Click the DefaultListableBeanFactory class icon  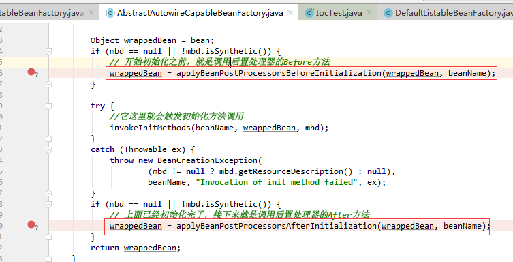tap(388, 13)
